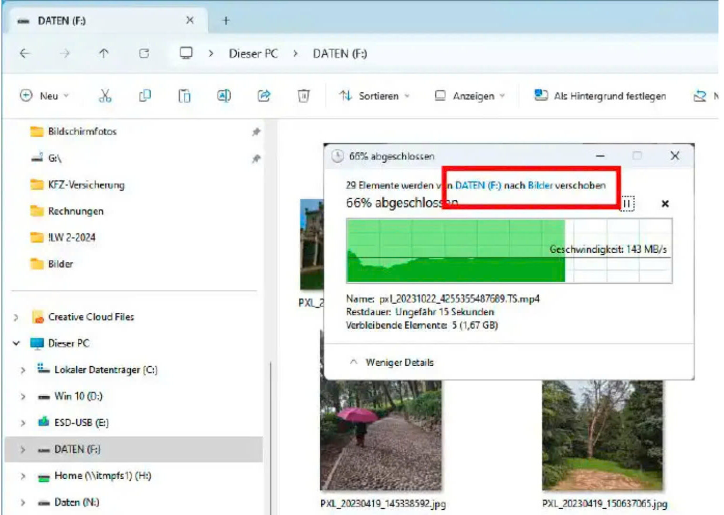The image size is (724, 515).
Task: Click the Cut scissors icon in toolbar
Action: 105,96
